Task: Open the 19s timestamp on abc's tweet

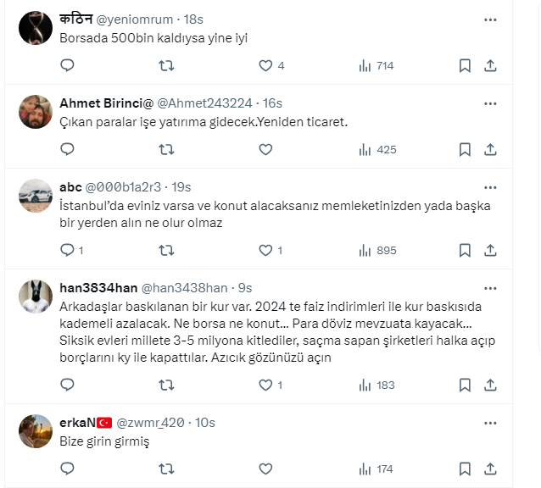Action: pos(181,187)
